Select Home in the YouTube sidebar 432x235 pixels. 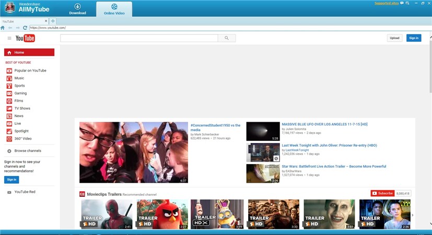[29, 52]
